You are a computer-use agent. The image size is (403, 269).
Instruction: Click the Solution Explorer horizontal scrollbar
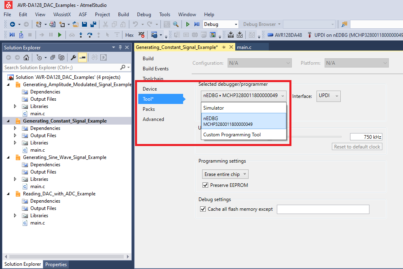tap(67, 256)
